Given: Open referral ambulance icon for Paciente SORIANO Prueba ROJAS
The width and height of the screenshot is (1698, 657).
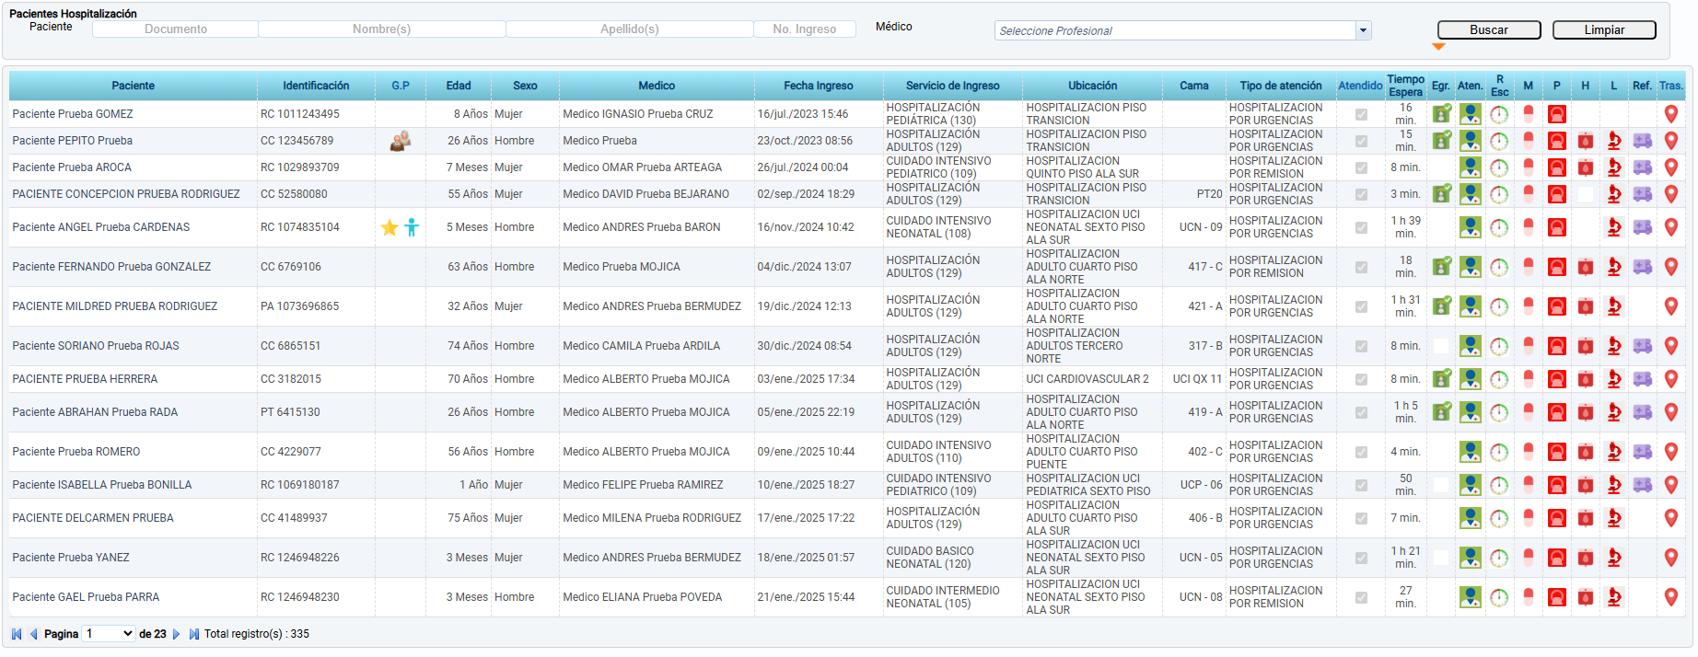Looking at the screenshot, I should click(x=1643, y=346).
